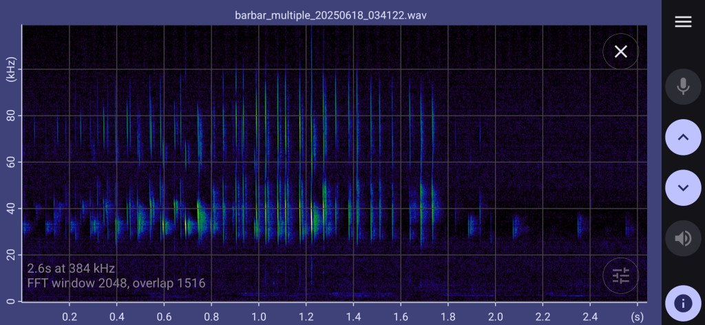Click the 40 kHz frequency axis label
This screenshot has width=705, height=325.
11,209
